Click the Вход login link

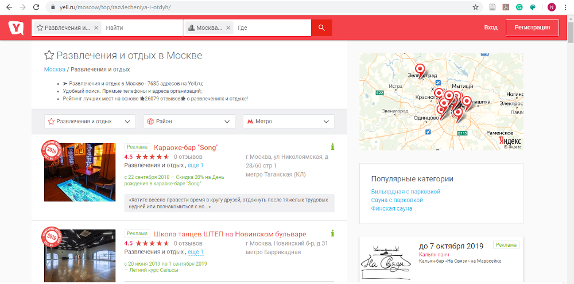[491, 28]
